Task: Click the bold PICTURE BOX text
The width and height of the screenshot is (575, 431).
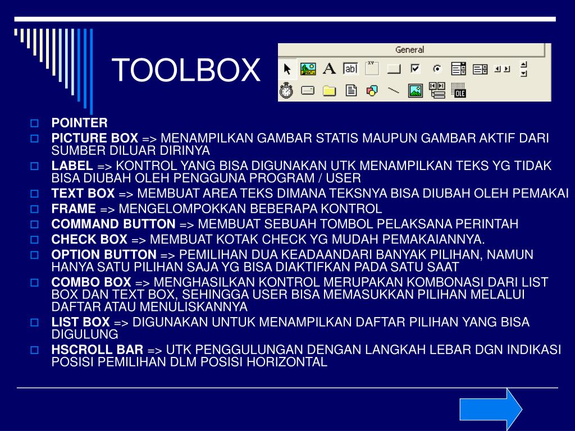Action: point(94,138)
